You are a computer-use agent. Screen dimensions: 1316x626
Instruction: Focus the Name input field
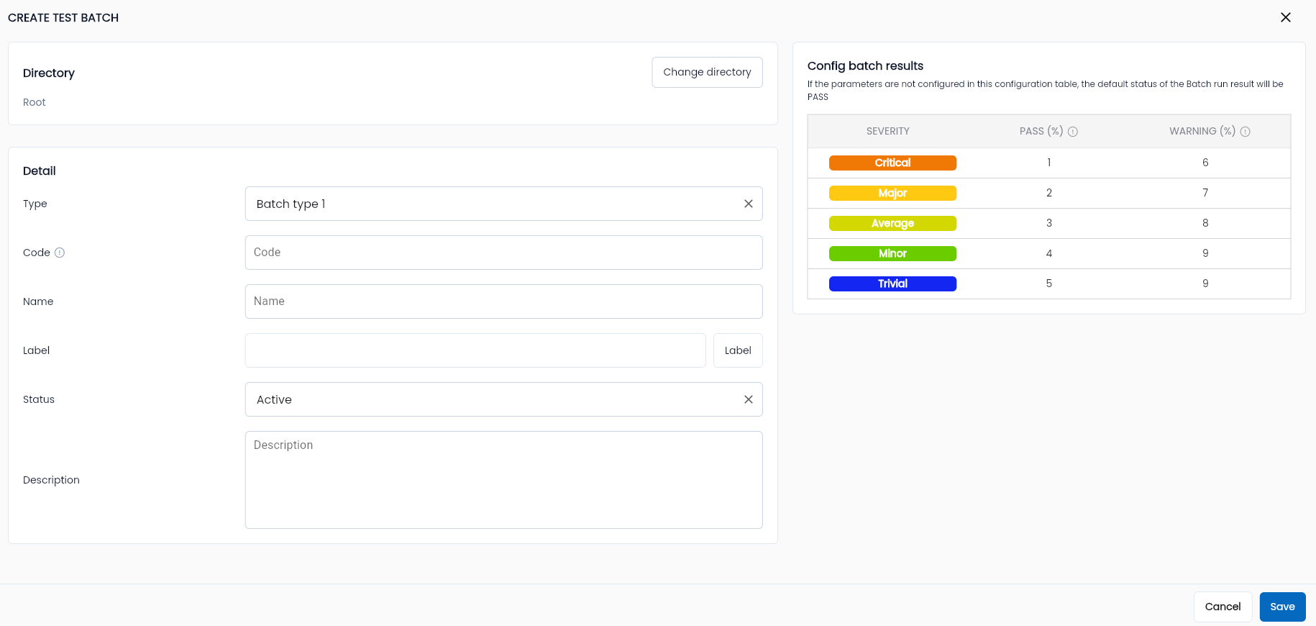(503, 301)
